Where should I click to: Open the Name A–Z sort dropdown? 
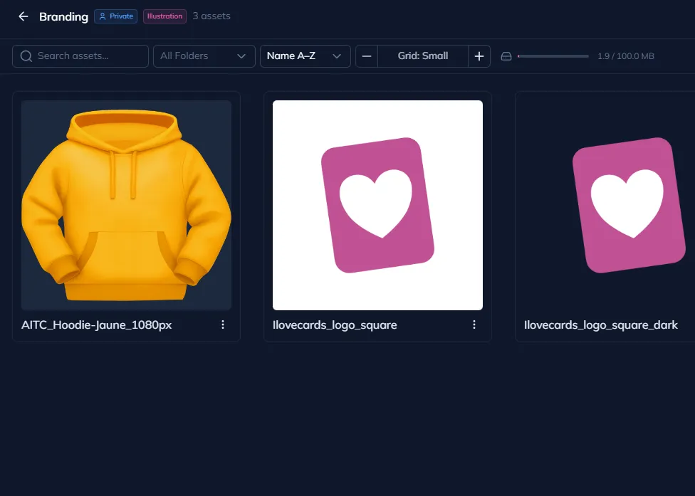(x=305, y=56)
